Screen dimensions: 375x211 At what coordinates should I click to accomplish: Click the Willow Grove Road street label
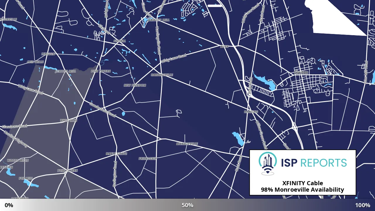(x=261, y=134)
